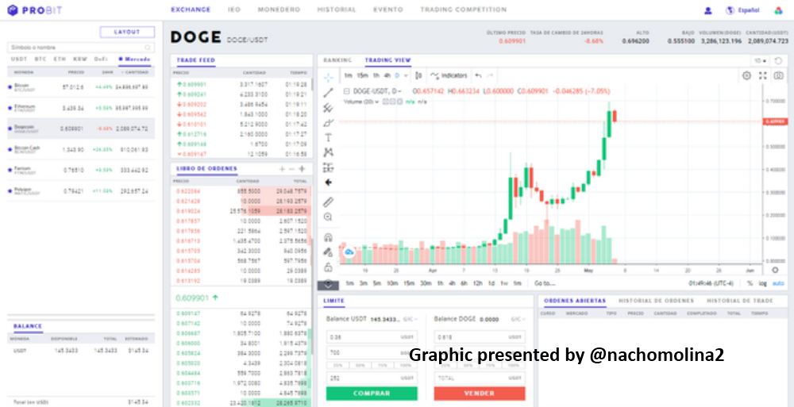
Task: Click the colorful apps icon in header
Action: [x=779, y=10]
